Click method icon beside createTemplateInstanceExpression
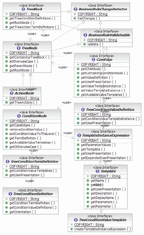 click(x=72, y=229)
